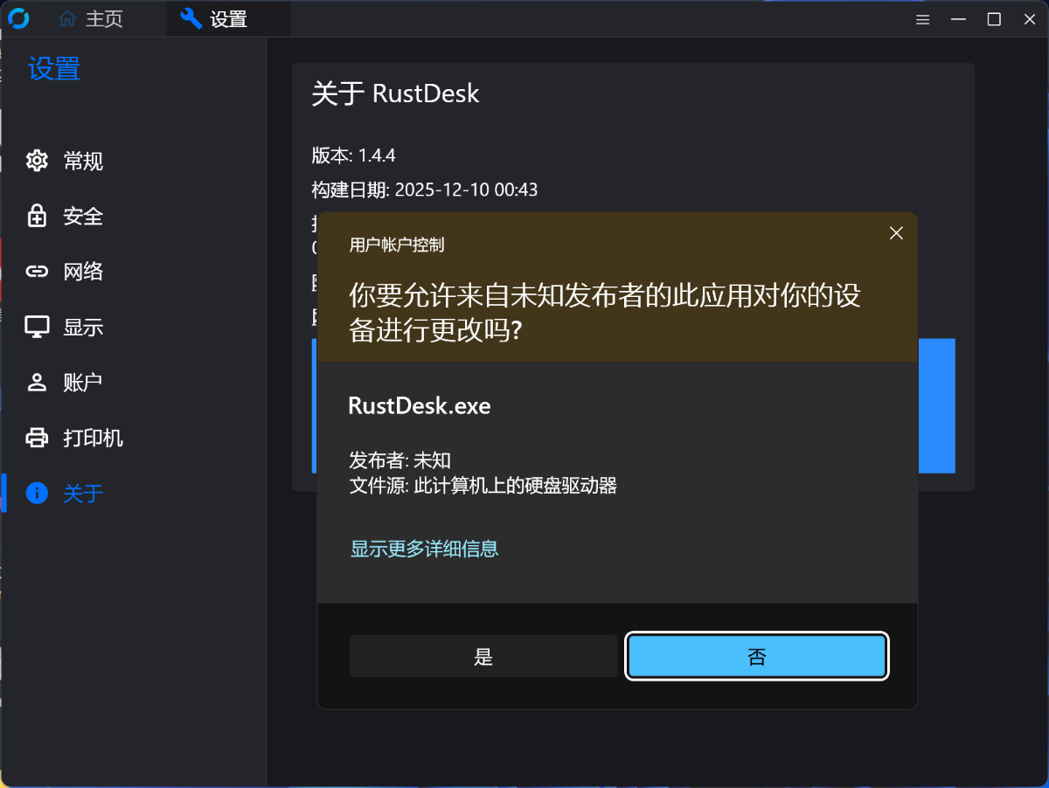Open the 主页 home tab

pyautogui.click(x=91, y=18)
